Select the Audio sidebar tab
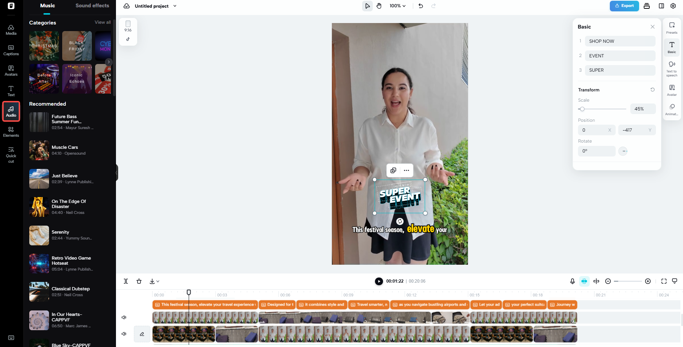 11,112
